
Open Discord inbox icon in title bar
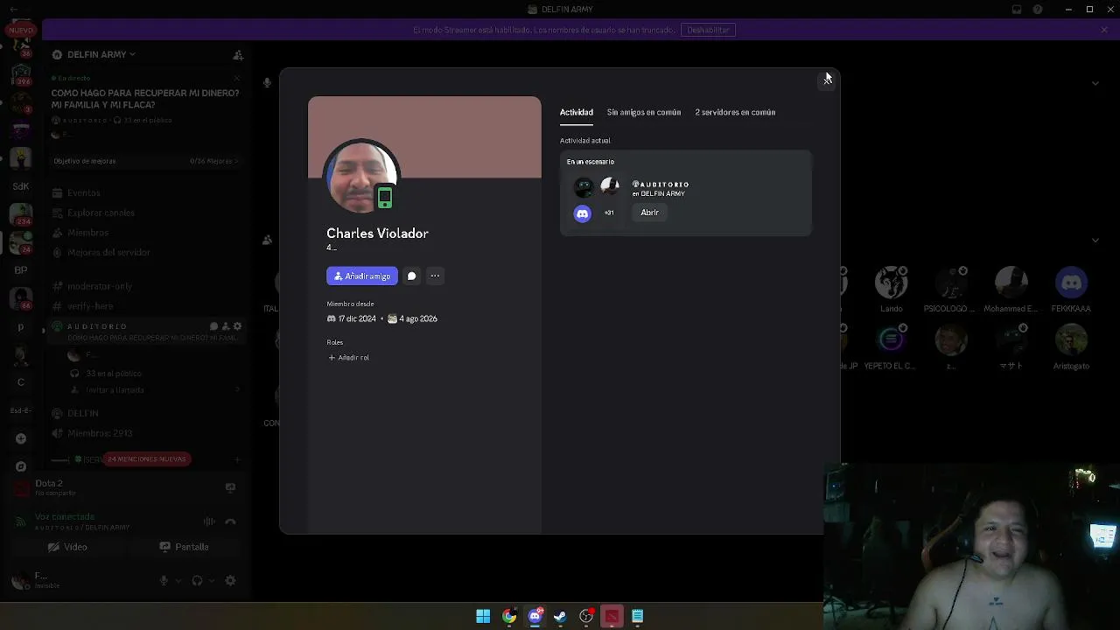[1017, 10]
